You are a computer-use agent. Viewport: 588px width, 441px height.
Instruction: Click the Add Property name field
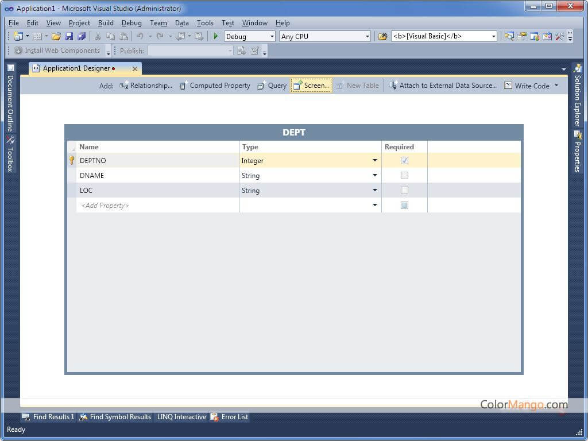pyautogui.click(x=157, y=206)
